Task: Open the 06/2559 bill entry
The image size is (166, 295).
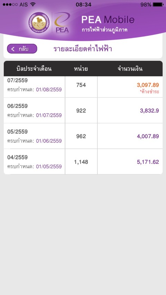Action: click(x=83, y=111)
